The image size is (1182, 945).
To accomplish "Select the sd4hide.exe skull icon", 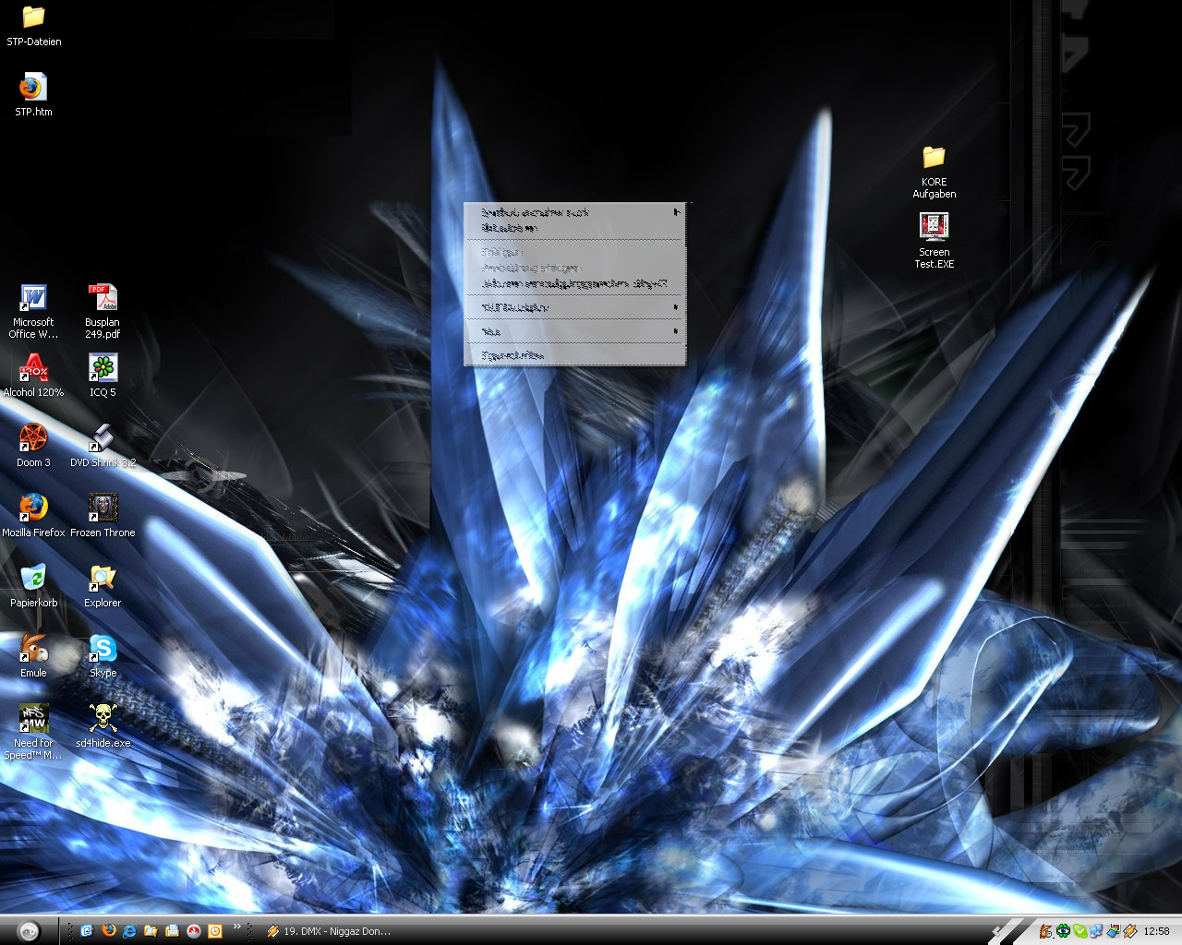I will (x=103, y=719).
